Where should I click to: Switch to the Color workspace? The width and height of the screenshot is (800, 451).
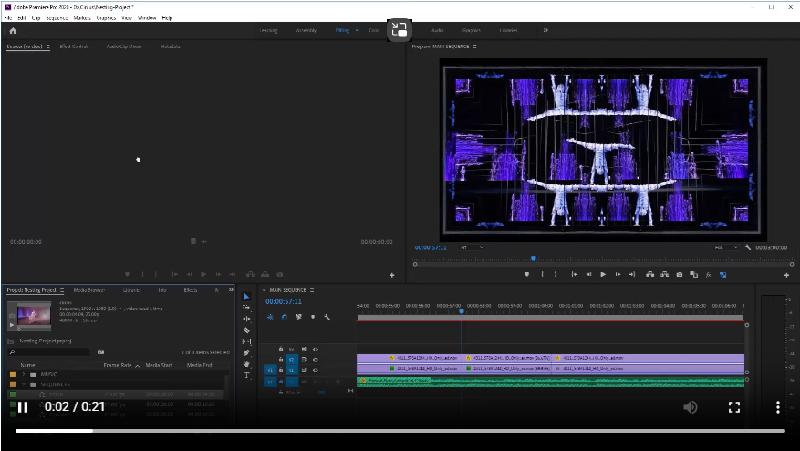click(375, 31)
